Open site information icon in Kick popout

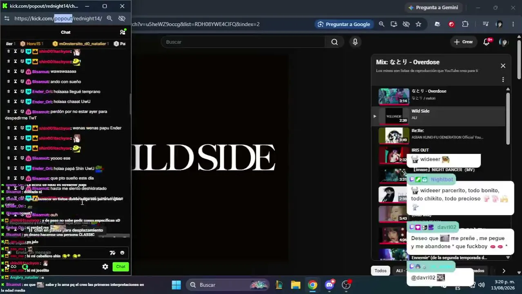(7, 18)
